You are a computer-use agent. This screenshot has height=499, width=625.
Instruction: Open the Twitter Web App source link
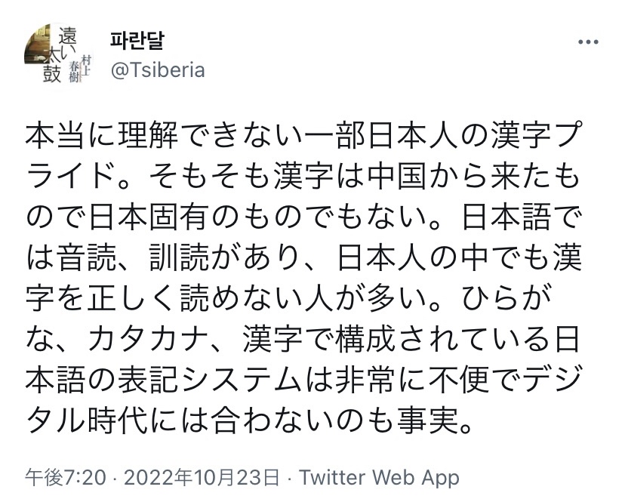pos(380,477)
